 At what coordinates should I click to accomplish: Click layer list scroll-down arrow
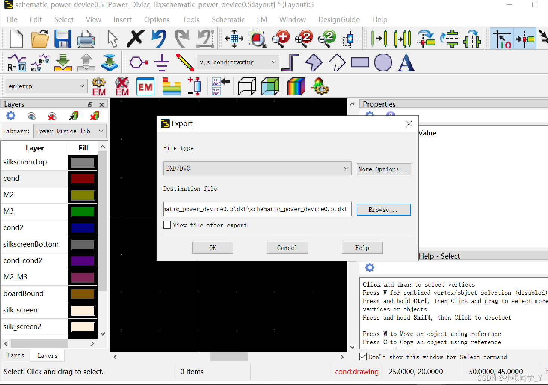[x=103, y=334]
